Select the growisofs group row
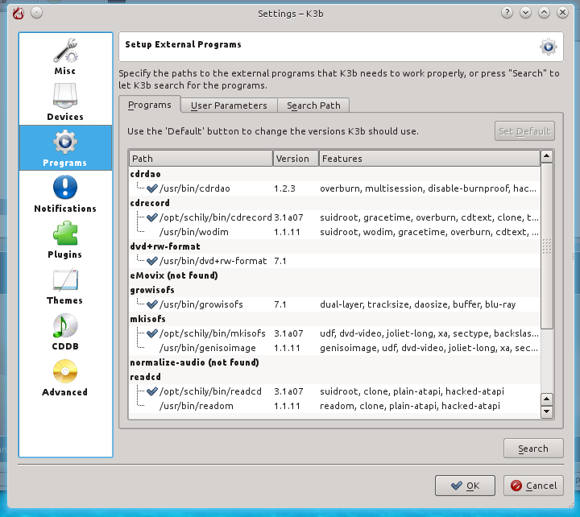Screen dimensions: 580x517 (335, 290)
